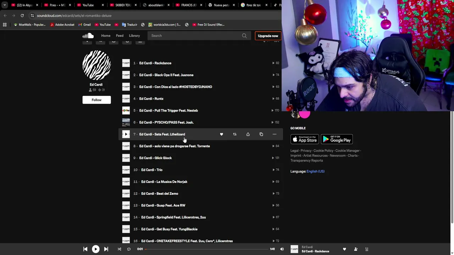Screen dimensions: 454x255
Task: Download via Google Play badge
Action: [337, 139]
